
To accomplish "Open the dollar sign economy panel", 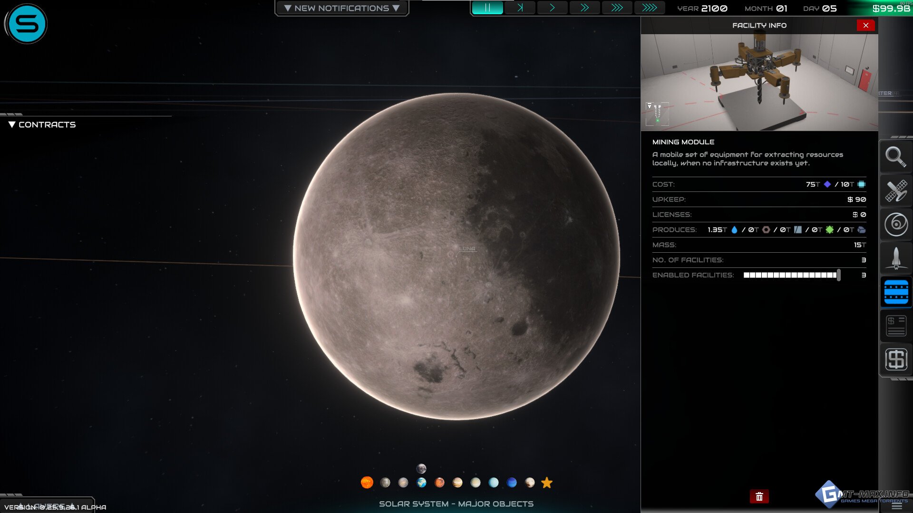I will (x=895, y=359).
